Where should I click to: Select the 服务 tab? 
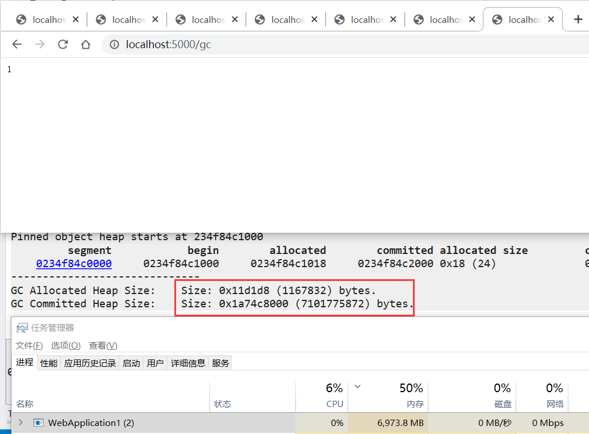point(220,363)
